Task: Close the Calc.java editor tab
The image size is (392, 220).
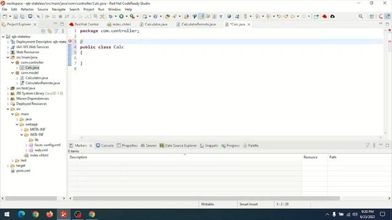Action: coord(249,24)
